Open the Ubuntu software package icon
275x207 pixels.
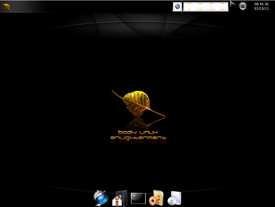pyautogui.click(x=156, y=198)
